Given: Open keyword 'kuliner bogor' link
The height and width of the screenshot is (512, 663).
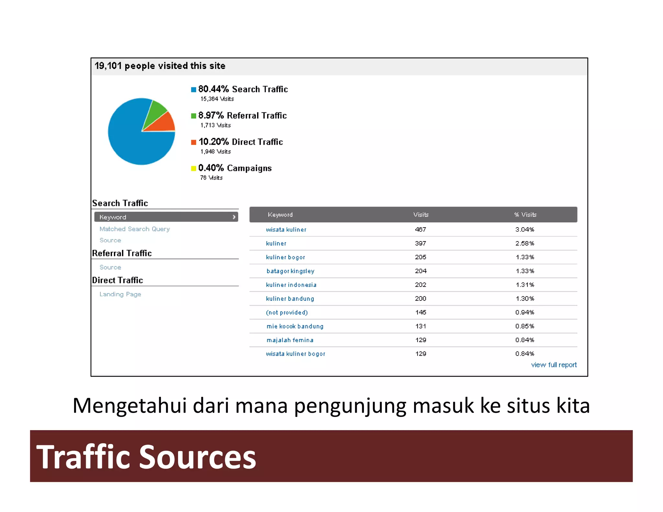Looking at the screenshot, I should pyautogui.click(x=286, y=257).
